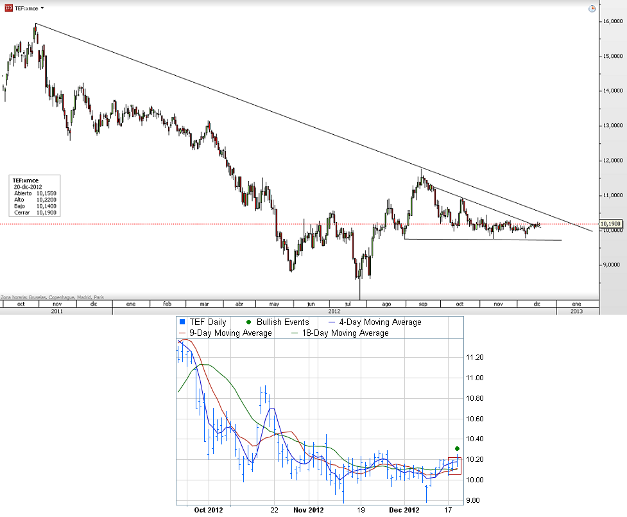
Task: Click the Bajo 10,1400 value
Action: point(46,206)
